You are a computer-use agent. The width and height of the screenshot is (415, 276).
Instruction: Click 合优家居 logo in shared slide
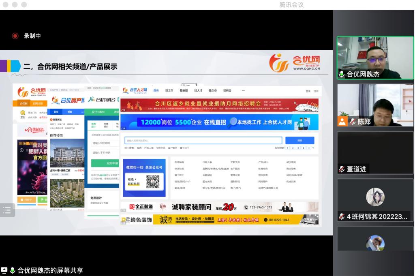coord(102,99)
